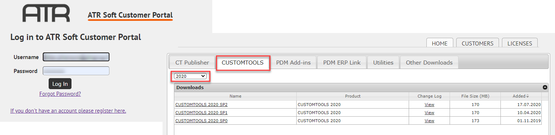This screenshot has width=555, height=135.
Task: Click the Change Log column header
Action: tap(429, 96)
